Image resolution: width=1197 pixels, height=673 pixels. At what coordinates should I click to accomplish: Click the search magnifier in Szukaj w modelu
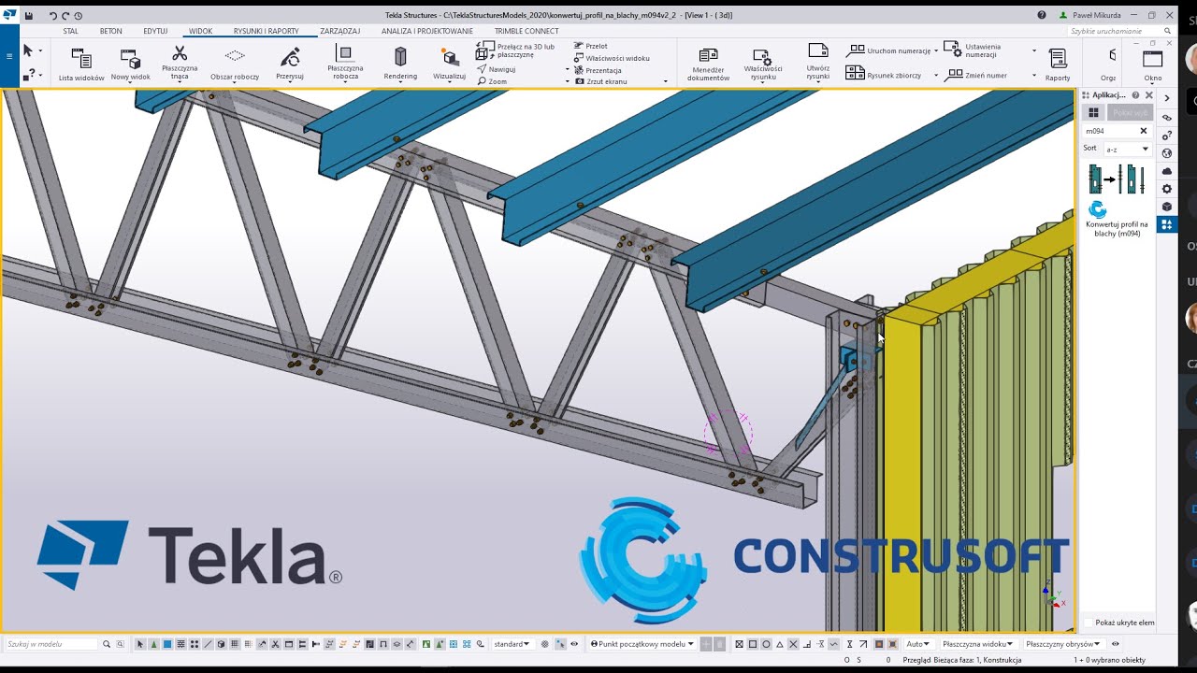(x=107, y=644)
